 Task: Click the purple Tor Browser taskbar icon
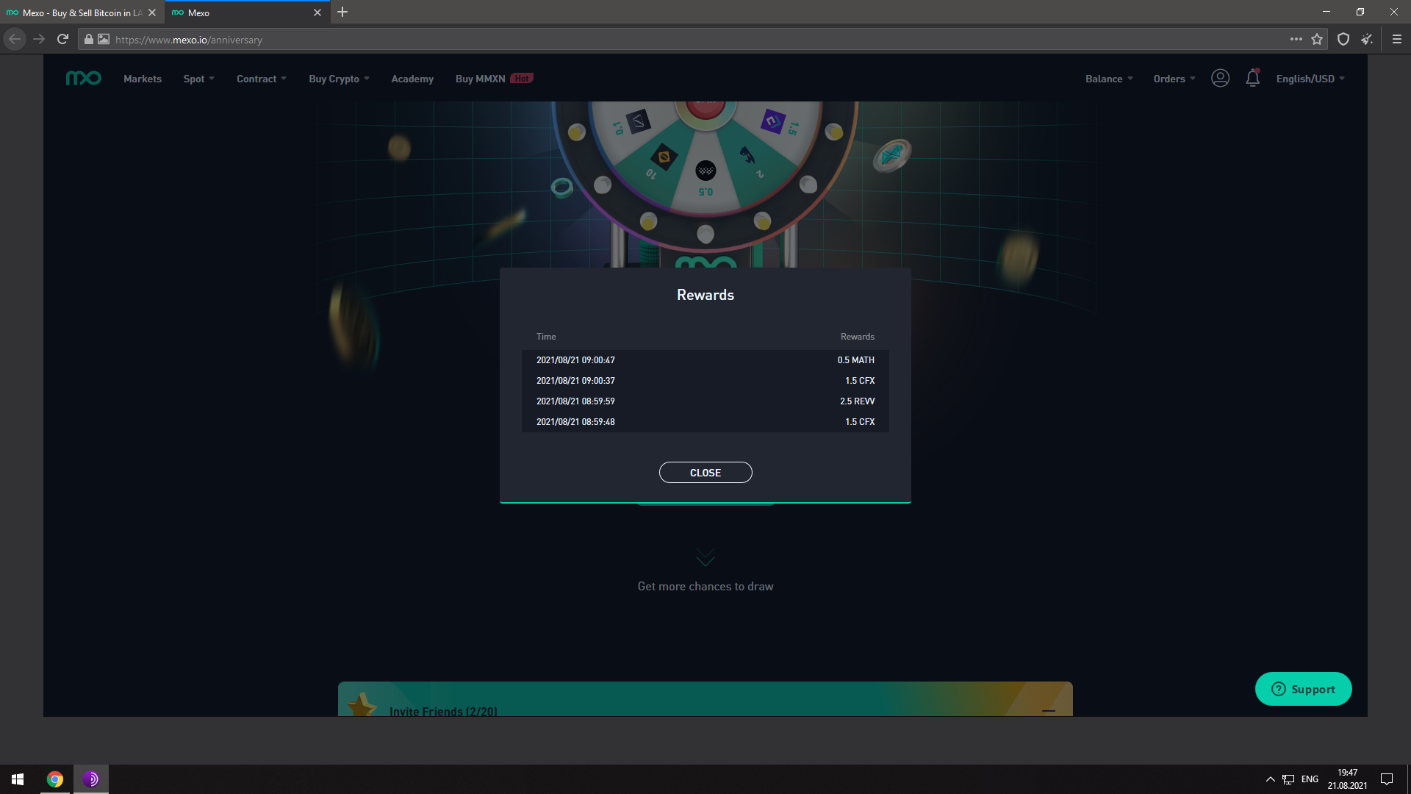(91, 779)
